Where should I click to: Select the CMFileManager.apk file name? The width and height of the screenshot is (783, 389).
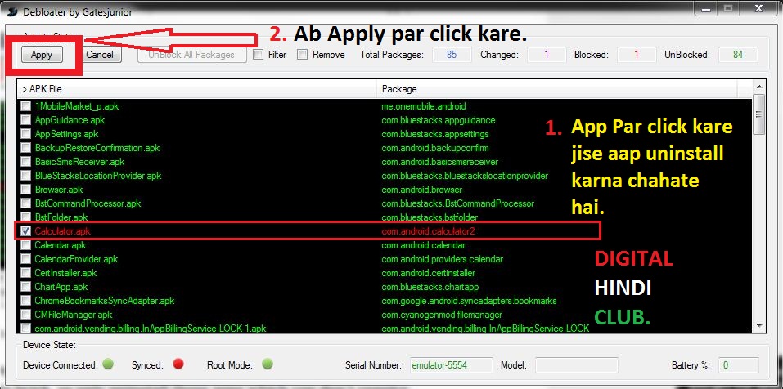(x=74, y=315)
